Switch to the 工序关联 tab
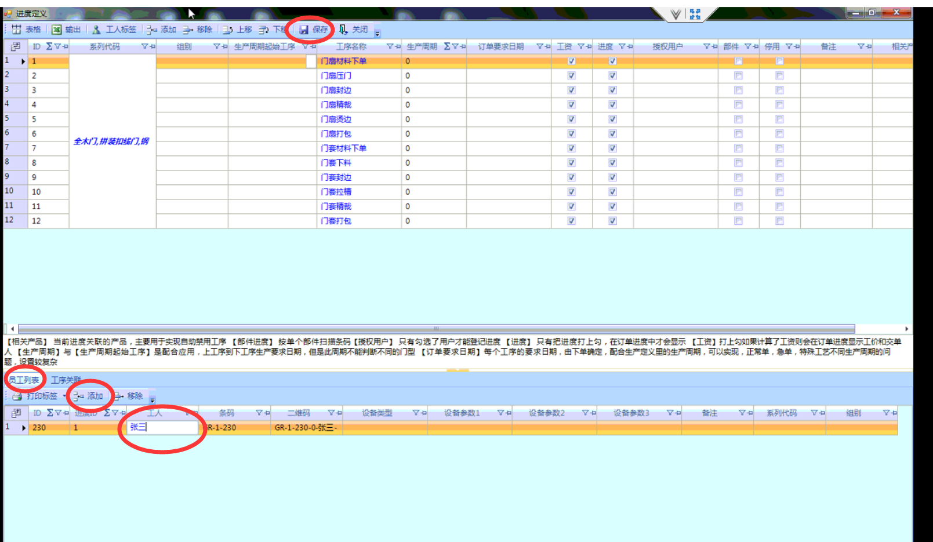This screenshot has width=933, height=542. pyautogui.click(x=66, y=380)
